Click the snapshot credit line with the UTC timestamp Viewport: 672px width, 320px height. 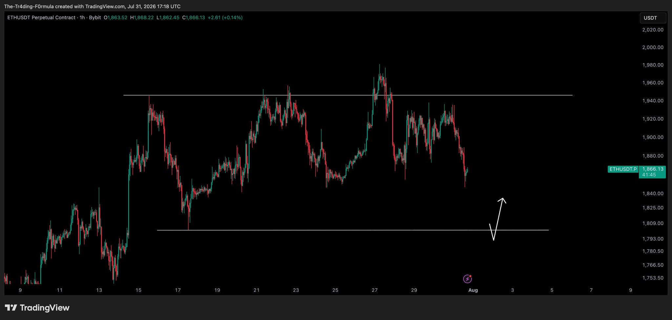(92, 7)
